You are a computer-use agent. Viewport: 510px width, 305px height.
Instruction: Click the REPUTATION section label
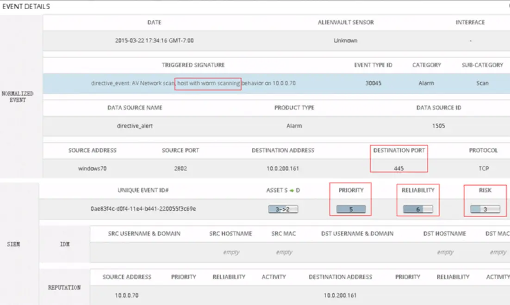coord(64,287)
